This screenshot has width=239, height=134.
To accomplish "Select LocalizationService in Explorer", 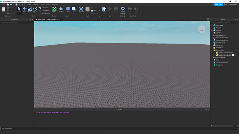I will click(x=222, y=63).
